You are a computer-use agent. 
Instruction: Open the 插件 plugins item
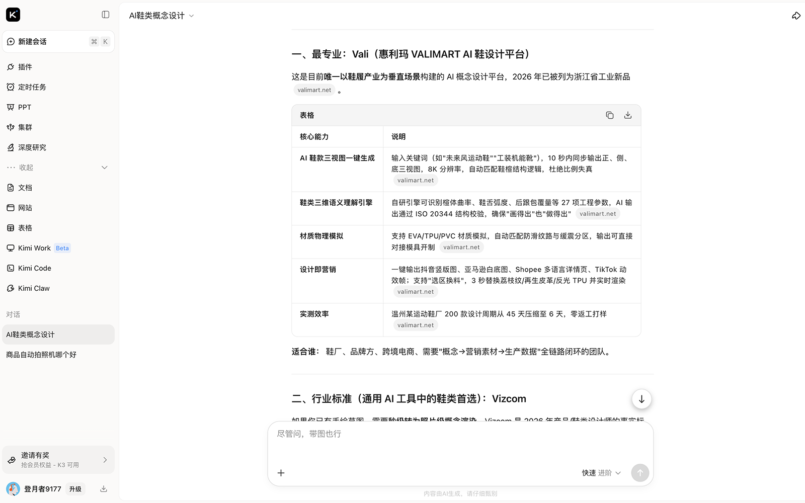[x=58, y=67]
